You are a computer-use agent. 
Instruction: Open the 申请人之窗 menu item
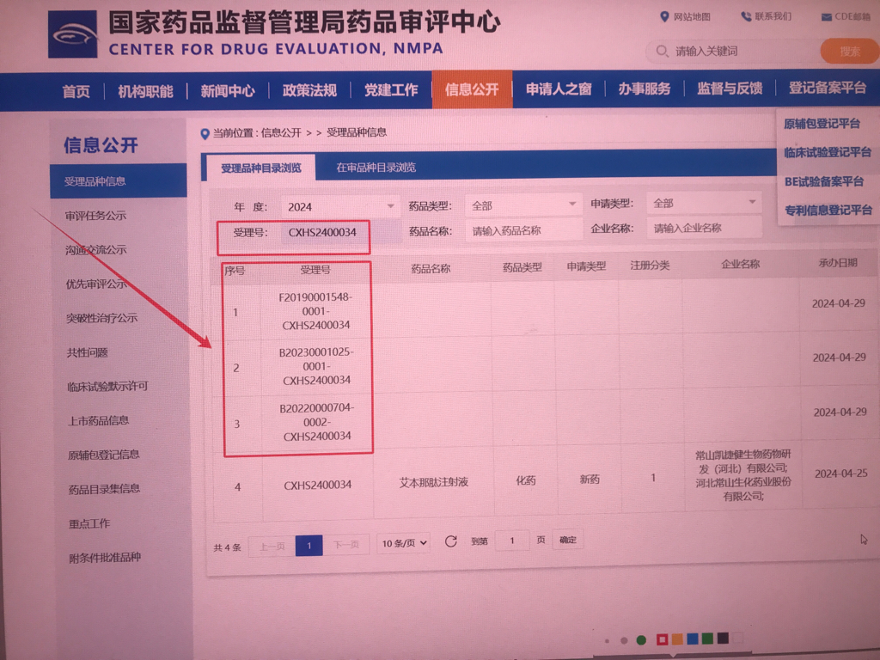(559, 89)
